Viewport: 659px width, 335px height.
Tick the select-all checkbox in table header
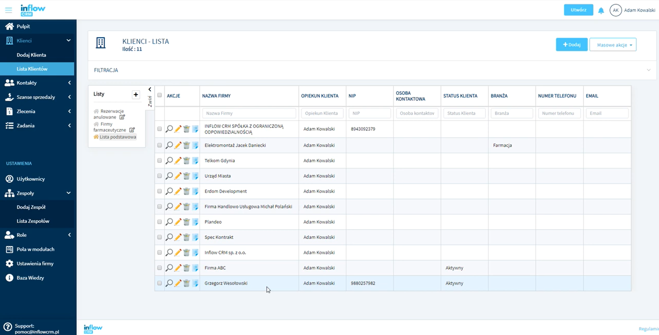159,95
